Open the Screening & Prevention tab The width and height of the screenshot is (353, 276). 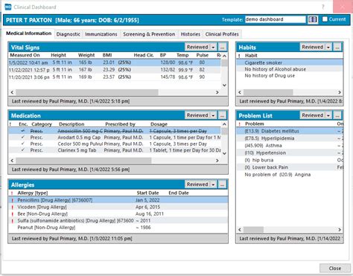coord(149,34)
